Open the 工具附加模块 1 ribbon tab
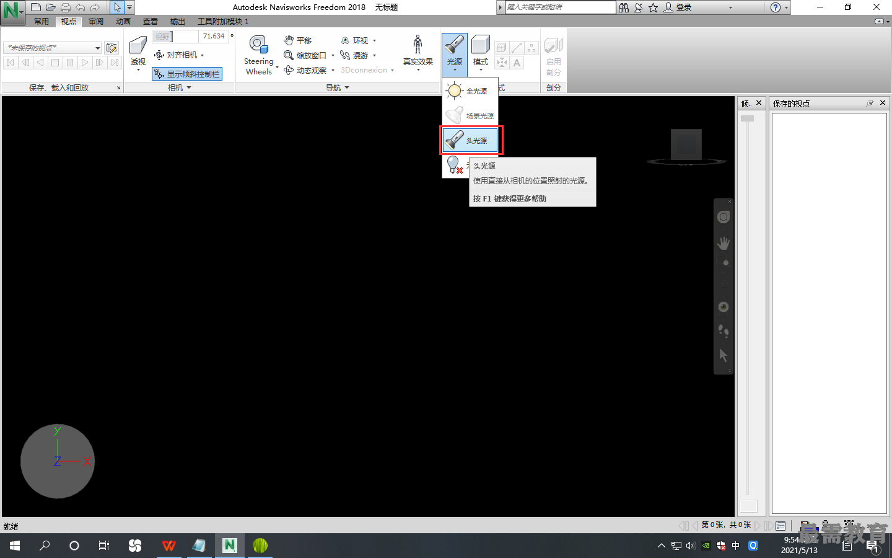 coord(223,21)
